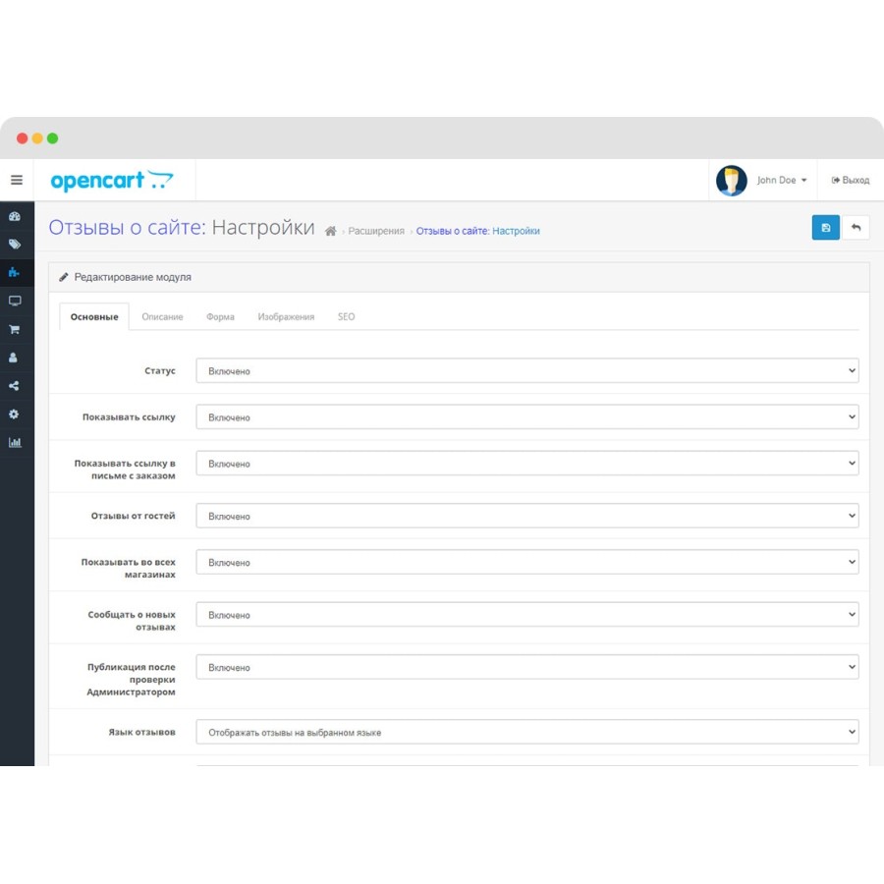
Task: Click the Расширения breadcrumb link
Action: (376, 231)
